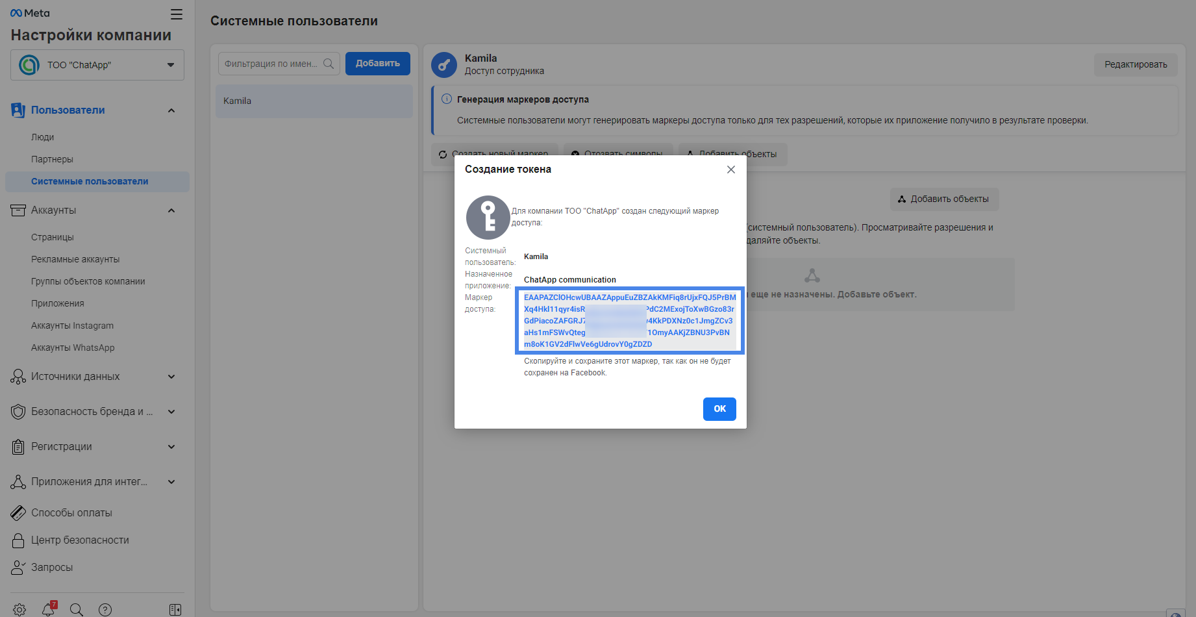This screenshot has height=617, width=1196.
Task: Click the sidebar collapse panel icon
Action: [x=175, y=609]
